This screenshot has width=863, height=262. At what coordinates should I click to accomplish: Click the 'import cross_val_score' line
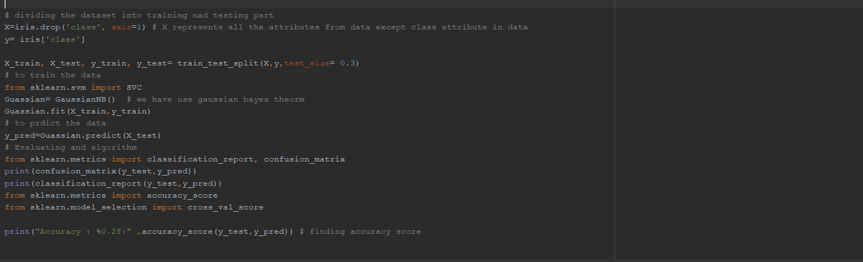(134, 207)
